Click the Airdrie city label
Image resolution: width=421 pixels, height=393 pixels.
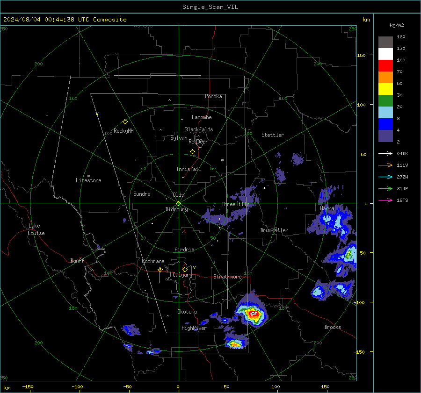(x=184, y=250)
